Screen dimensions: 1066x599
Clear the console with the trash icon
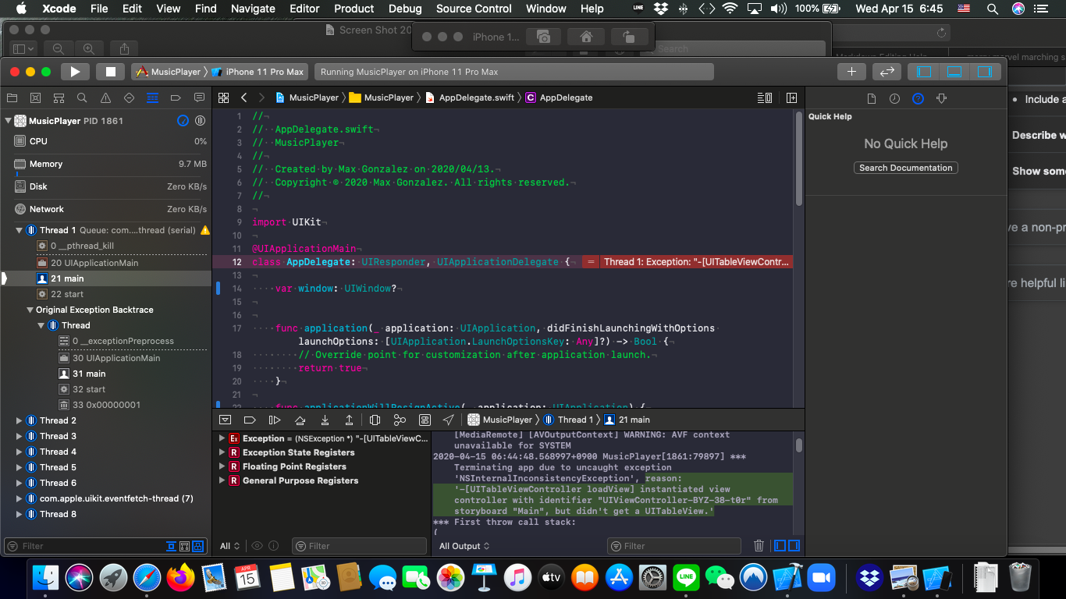[759, 546]
